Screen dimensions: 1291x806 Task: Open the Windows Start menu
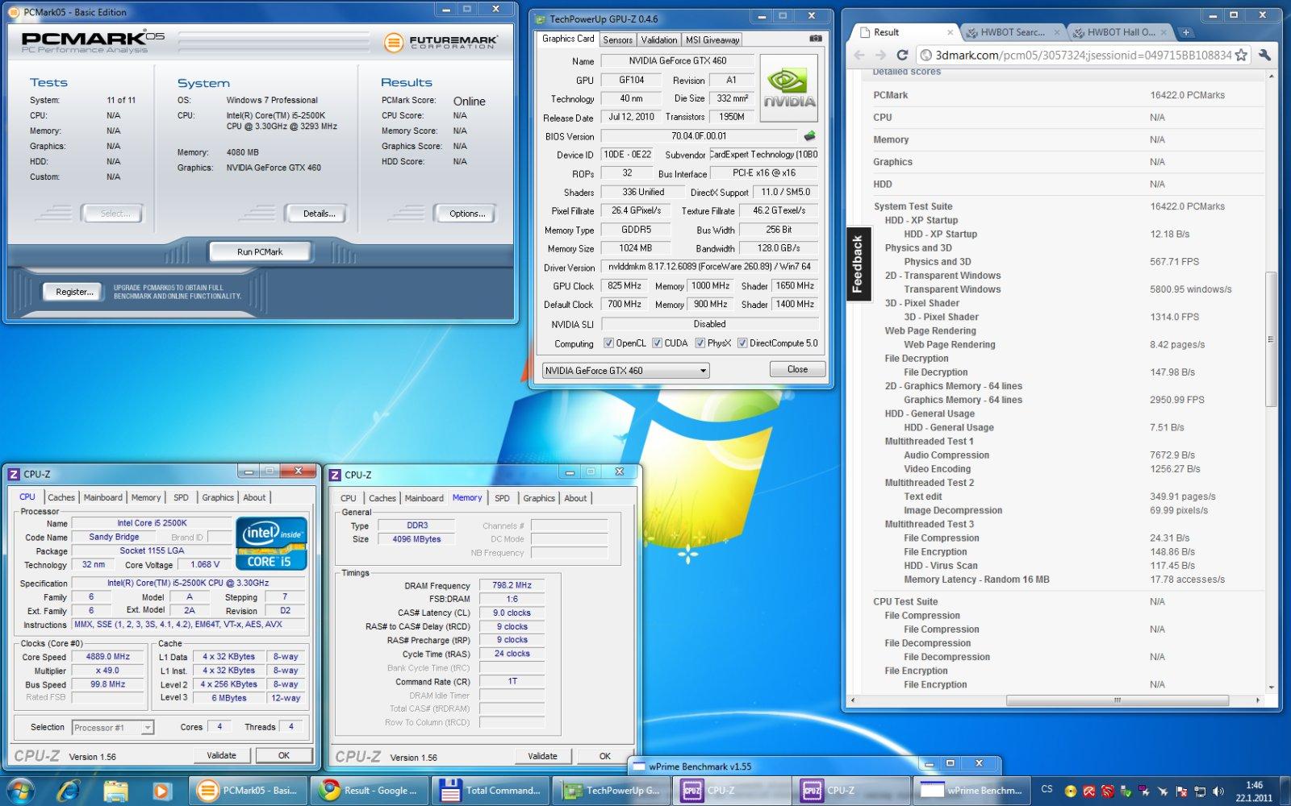[x=20, y=791]
